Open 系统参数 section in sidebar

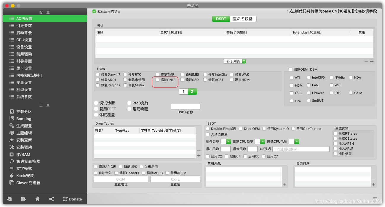coord(45,97)
